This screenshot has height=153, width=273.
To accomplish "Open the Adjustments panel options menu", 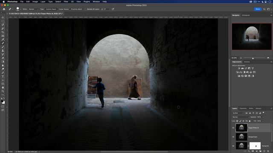I will point(271,62).
